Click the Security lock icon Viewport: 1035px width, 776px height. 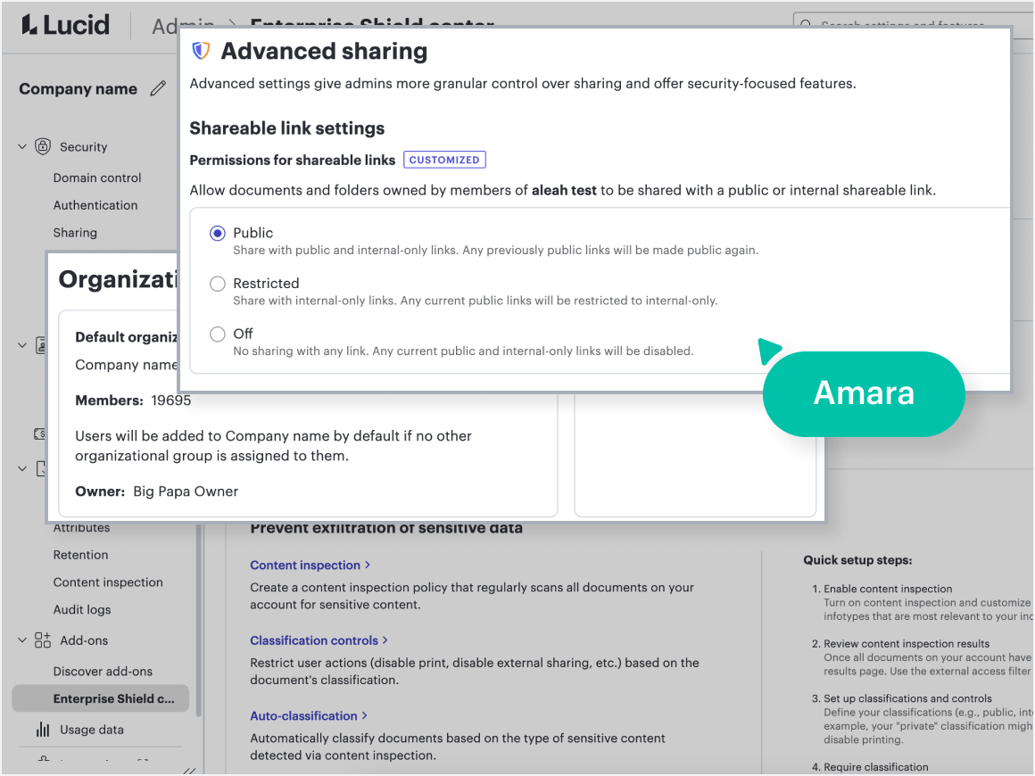click(43, 146)
